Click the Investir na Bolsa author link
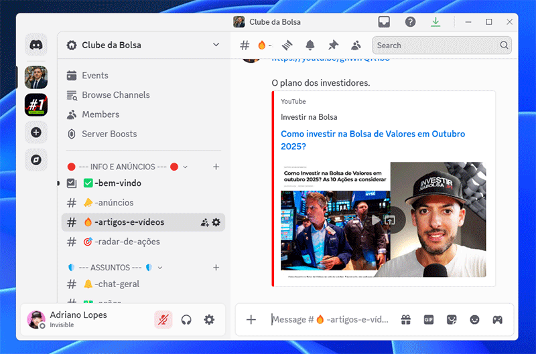Viewport: 536px width, 354px height. pos(309,117)
